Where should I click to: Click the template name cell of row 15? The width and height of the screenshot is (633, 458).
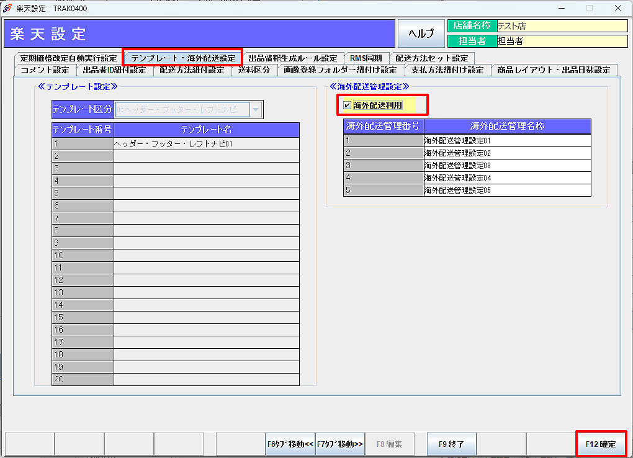(206, 318)
